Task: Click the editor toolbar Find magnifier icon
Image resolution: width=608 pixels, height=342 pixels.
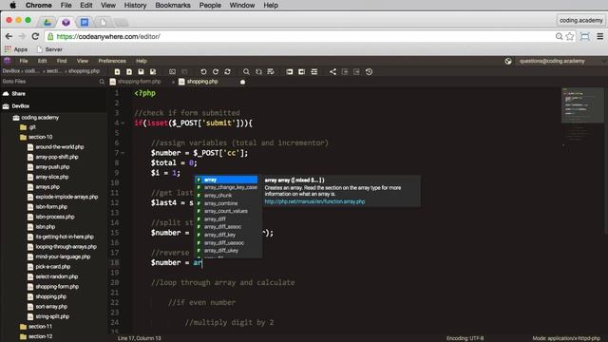Action: coord(246,72)
